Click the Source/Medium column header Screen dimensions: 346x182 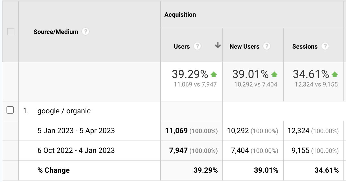56,32
